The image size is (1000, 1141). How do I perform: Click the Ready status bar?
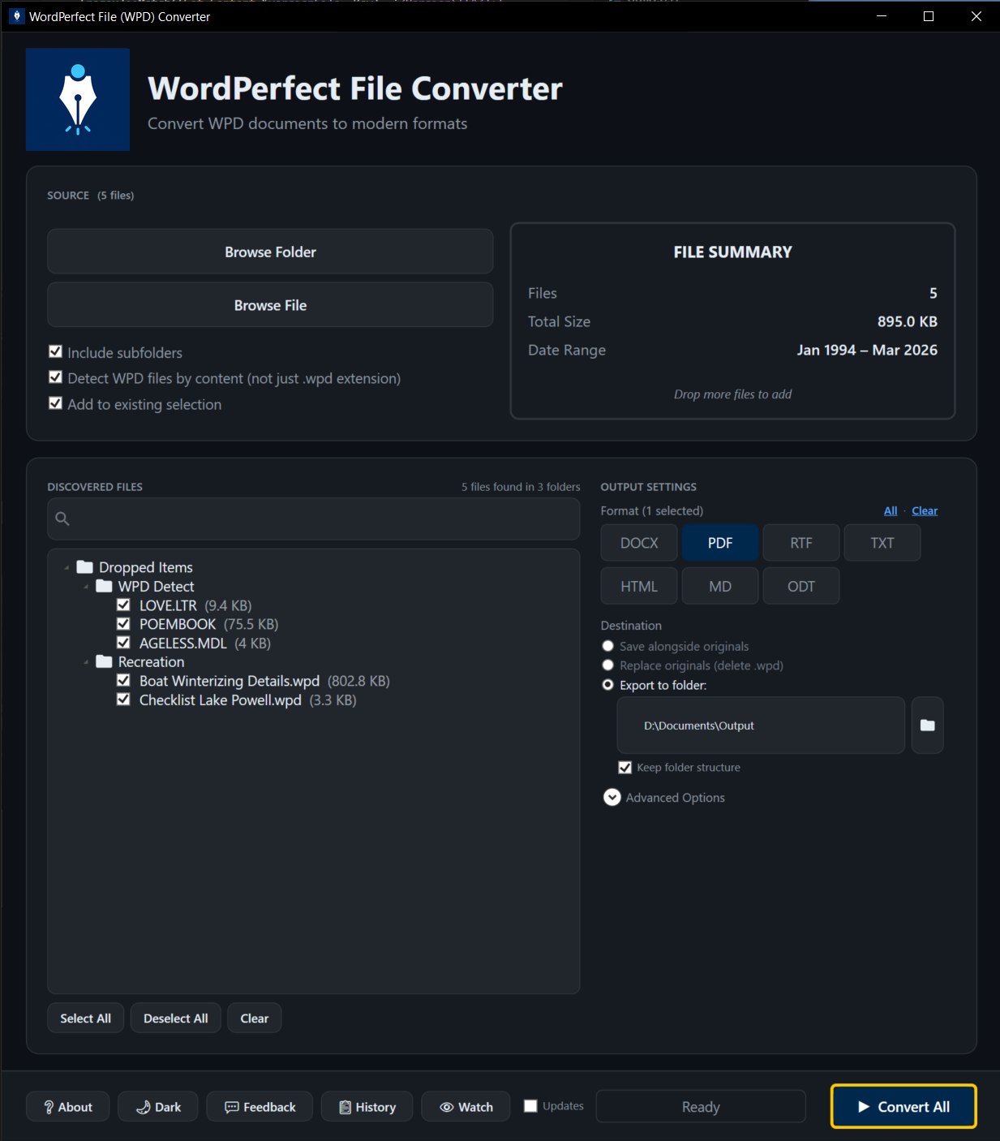point(701,1106)
